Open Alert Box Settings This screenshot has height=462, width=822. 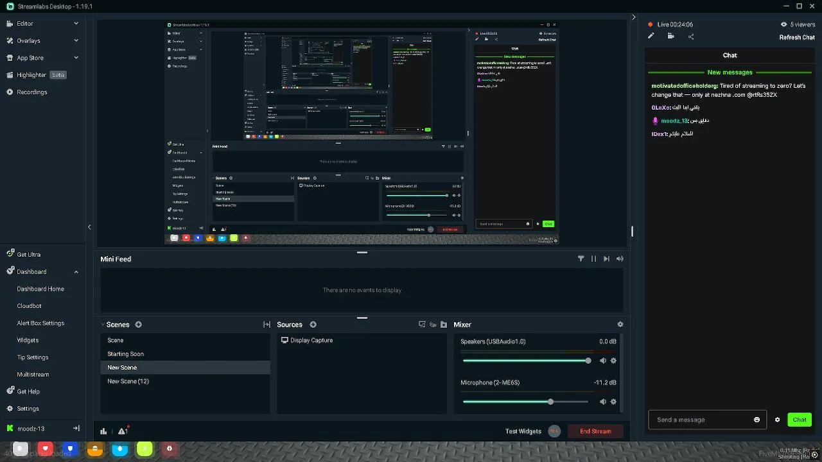click(40, 323)
